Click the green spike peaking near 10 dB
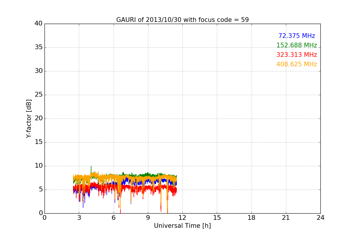Viewport: 356px width, 237px height. 91,169
